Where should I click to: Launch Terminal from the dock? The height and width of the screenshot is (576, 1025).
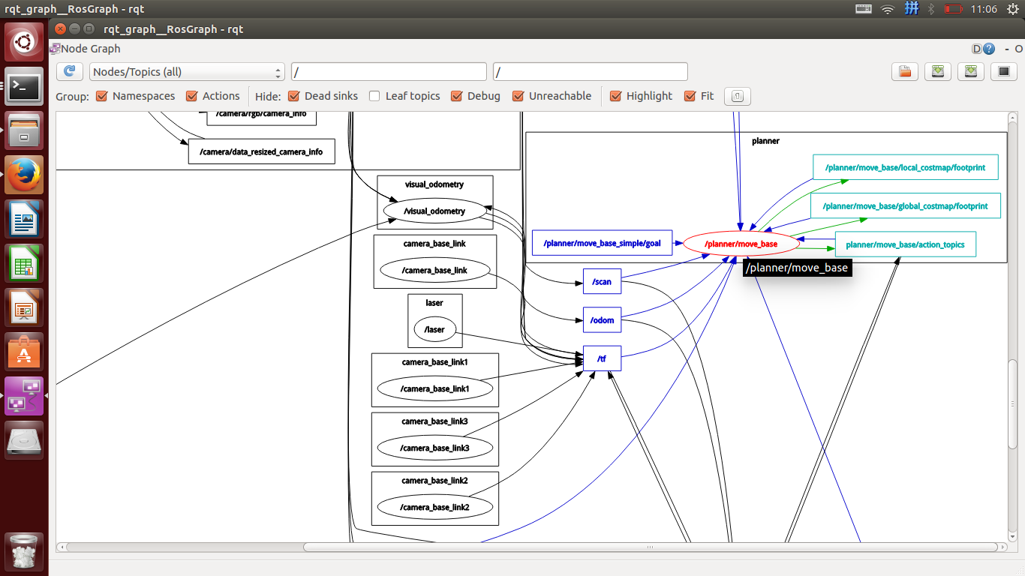(x=25, y=88)
